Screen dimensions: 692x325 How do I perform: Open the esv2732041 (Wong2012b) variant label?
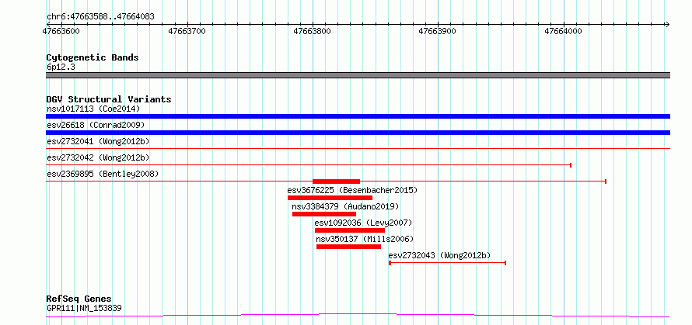(x=99, y=141)
